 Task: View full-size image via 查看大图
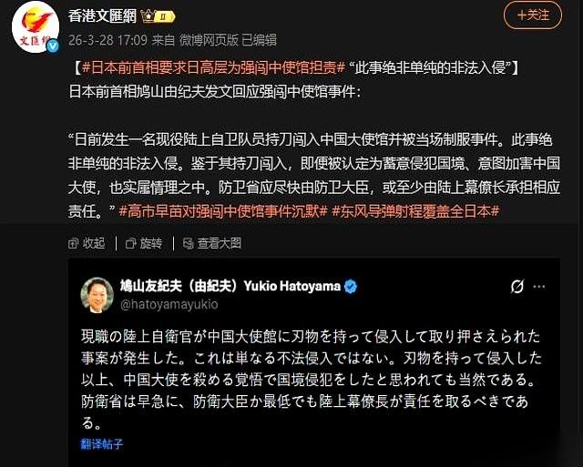(x=212, y=243)
